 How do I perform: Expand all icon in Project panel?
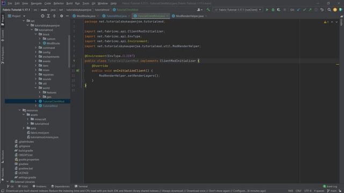click(48, 16)
